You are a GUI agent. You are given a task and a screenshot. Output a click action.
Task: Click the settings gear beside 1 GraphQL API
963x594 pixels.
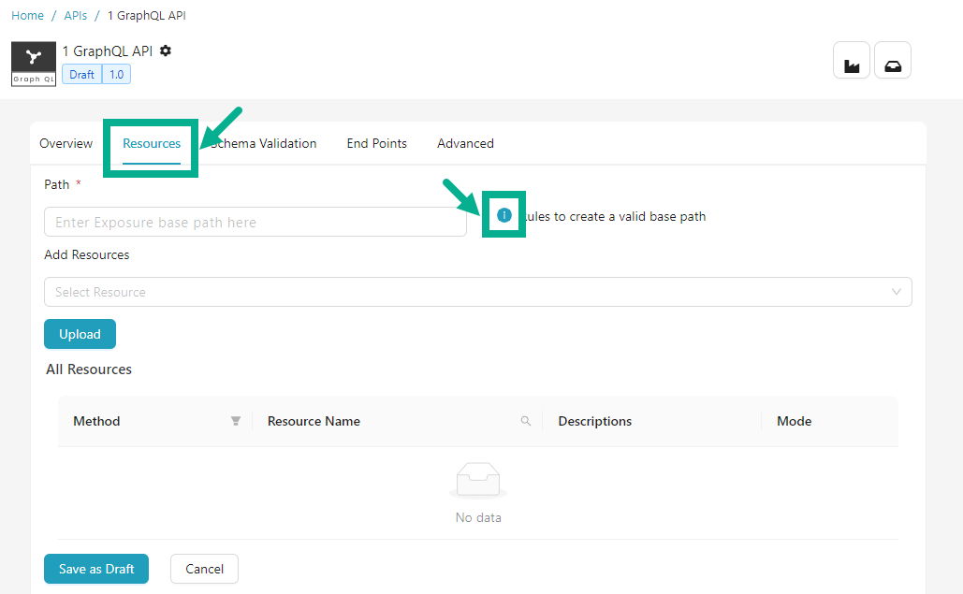[166, 51]
